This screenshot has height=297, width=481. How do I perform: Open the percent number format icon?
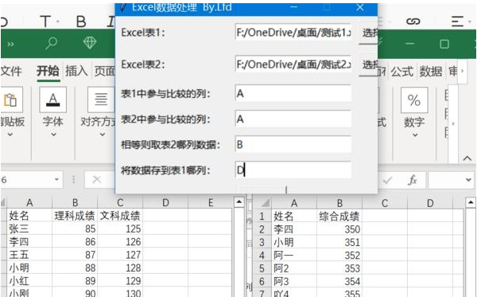(414, 100)
